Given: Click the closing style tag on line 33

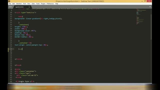Looking at the screenshot, I should click(18, 59).
